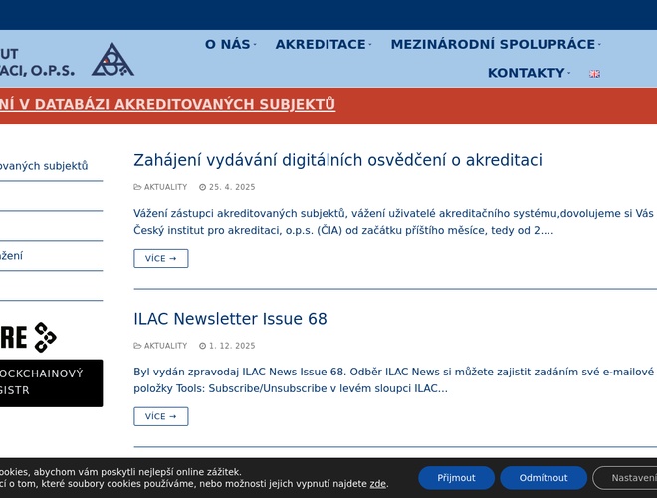Expand the O NÁS dropdown menu
The width and height of the screenshot is (657, 498).
click(230, 44)
